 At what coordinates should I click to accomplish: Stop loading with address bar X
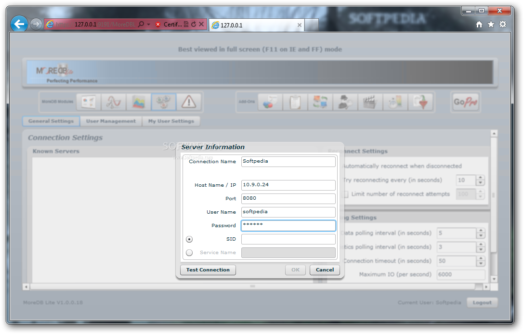pyautogui.click(x=201, y=24)
